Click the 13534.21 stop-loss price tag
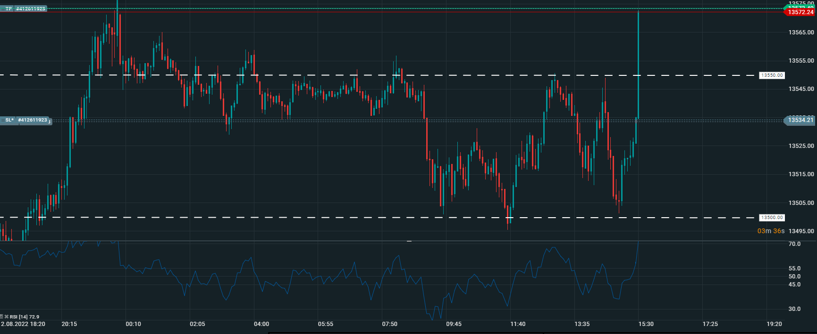817x334 pixels. click(x=800, y=120)
